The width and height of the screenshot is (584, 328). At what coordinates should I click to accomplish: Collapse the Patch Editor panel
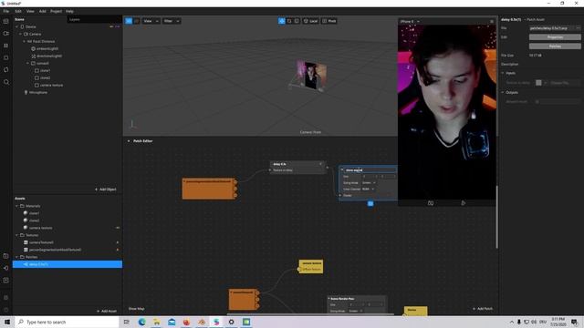coord(129,141)
